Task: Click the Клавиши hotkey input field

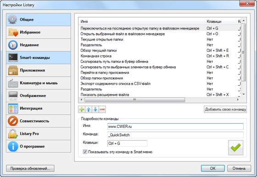Action: pyautogui.click(x=127, y=144)
